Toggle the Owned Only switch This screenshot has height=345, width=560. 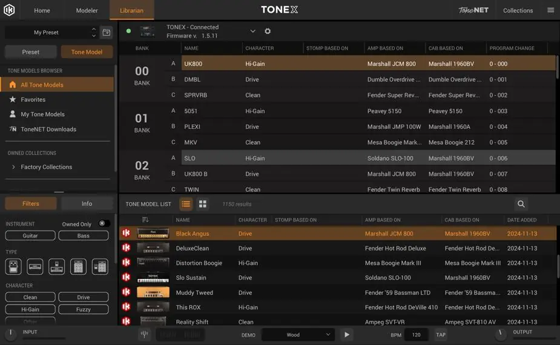pos(104,223)
